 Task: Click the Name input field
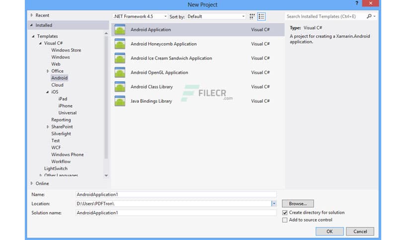(176, 194)
